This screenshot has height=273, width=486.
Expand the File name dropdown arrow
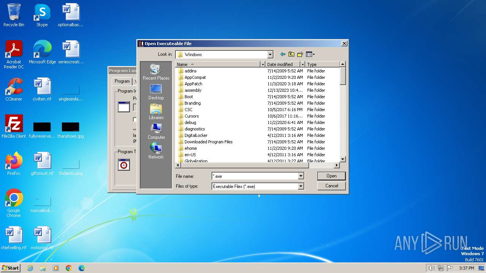(301, 176)
